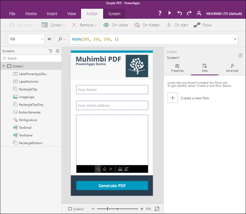Switch to the Screen tab
The image size is (246, 214).
pos(114,14)
